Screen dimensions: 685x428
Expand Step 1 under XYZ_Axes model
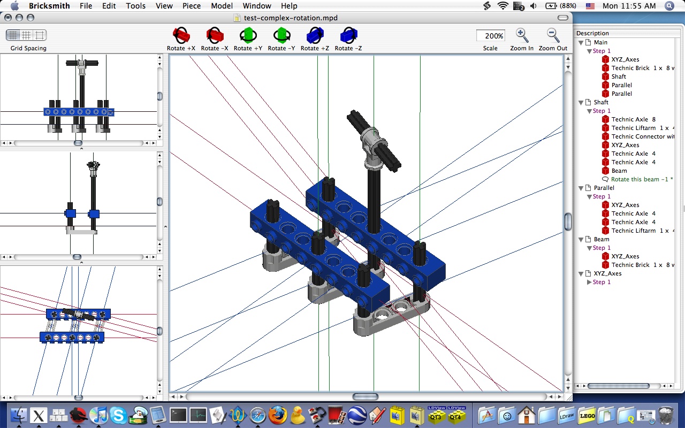point(590,282)
